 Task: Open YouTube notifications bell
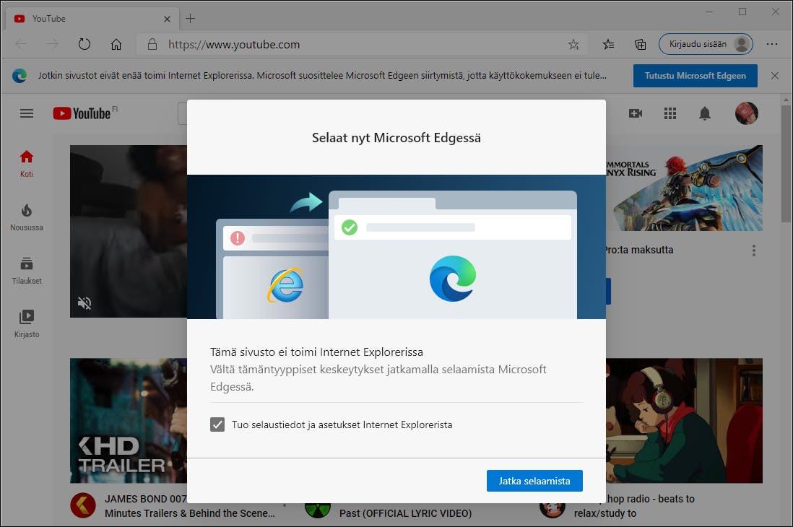(704, 113)
